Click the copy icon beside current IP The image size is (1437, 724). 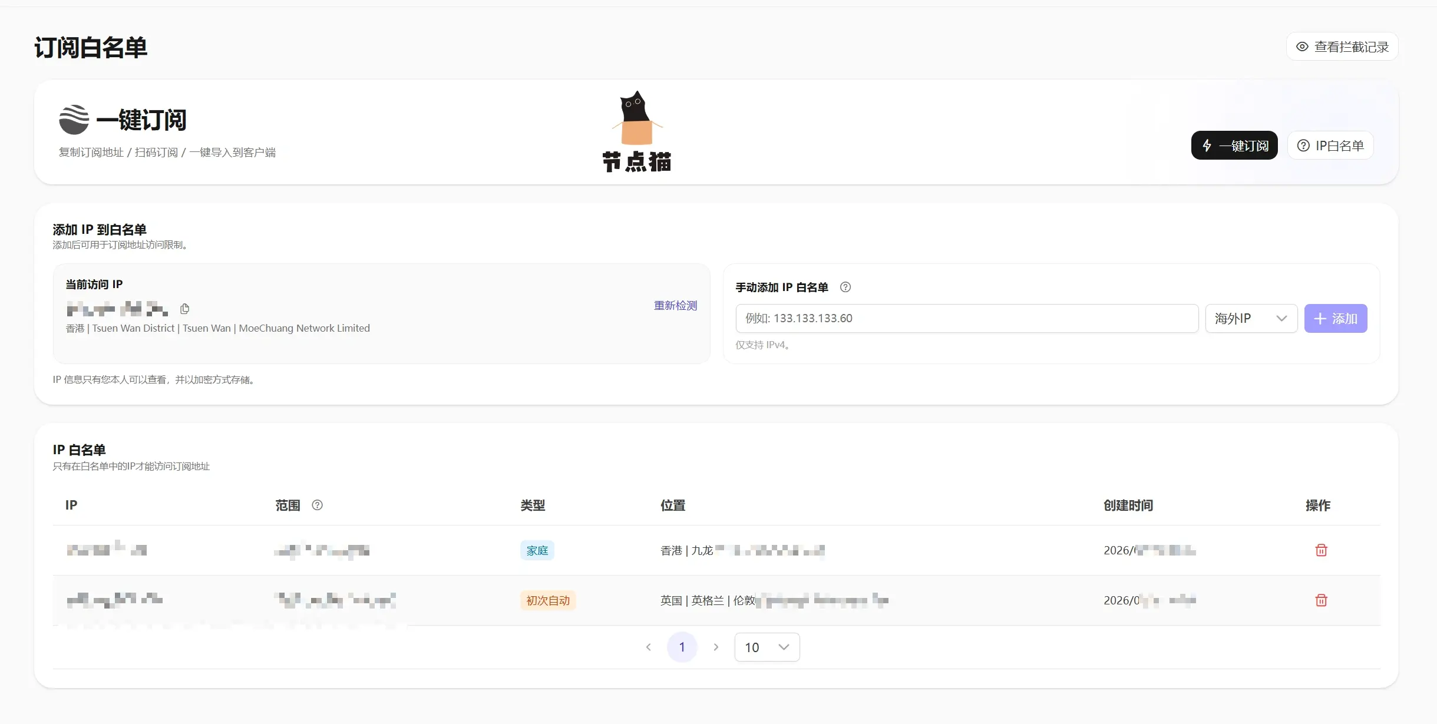tap(184, 309)
